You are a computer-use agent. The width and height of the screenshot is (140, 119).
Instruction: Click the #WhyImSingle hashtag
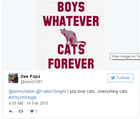point(22,97)
